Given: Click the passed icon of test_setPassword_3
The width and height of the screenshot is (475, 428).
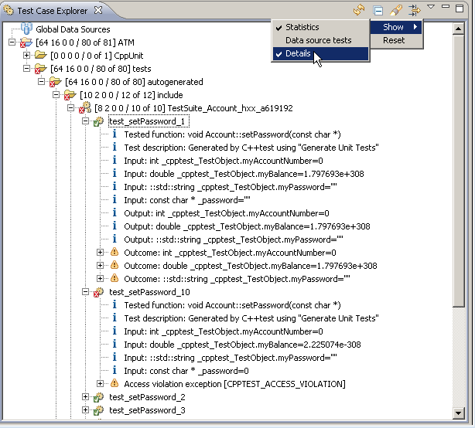Looking at the screenshot, I should coord(98,410).
